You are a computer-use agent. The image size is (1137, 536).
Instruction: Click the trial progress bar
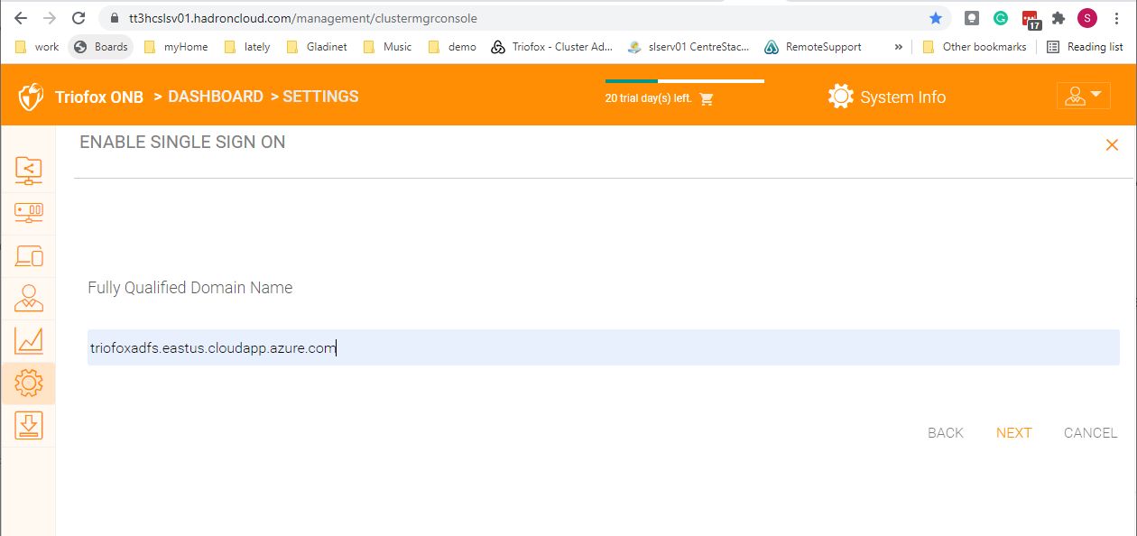click(x=685, y=81)
